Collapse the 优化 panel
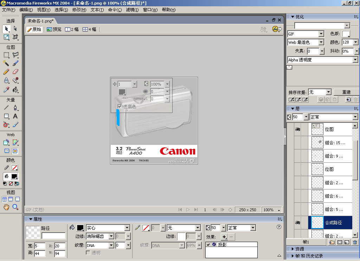Image resolution: width=360 pixels, height=261 pixels. click(x=292, y=17)
